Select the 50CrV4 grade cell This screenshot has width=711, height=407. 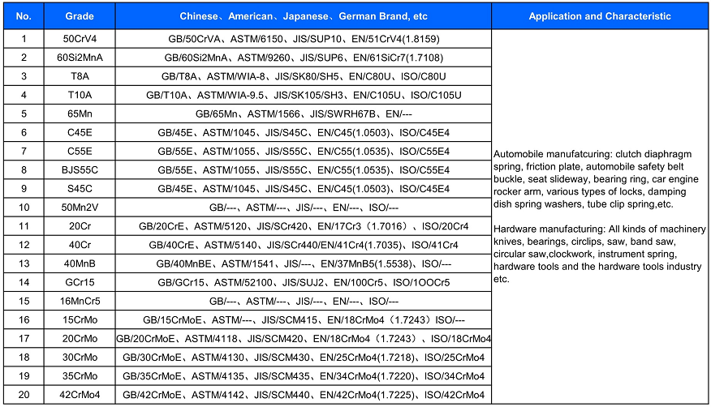pyautogui.click(x=80, y=39)
